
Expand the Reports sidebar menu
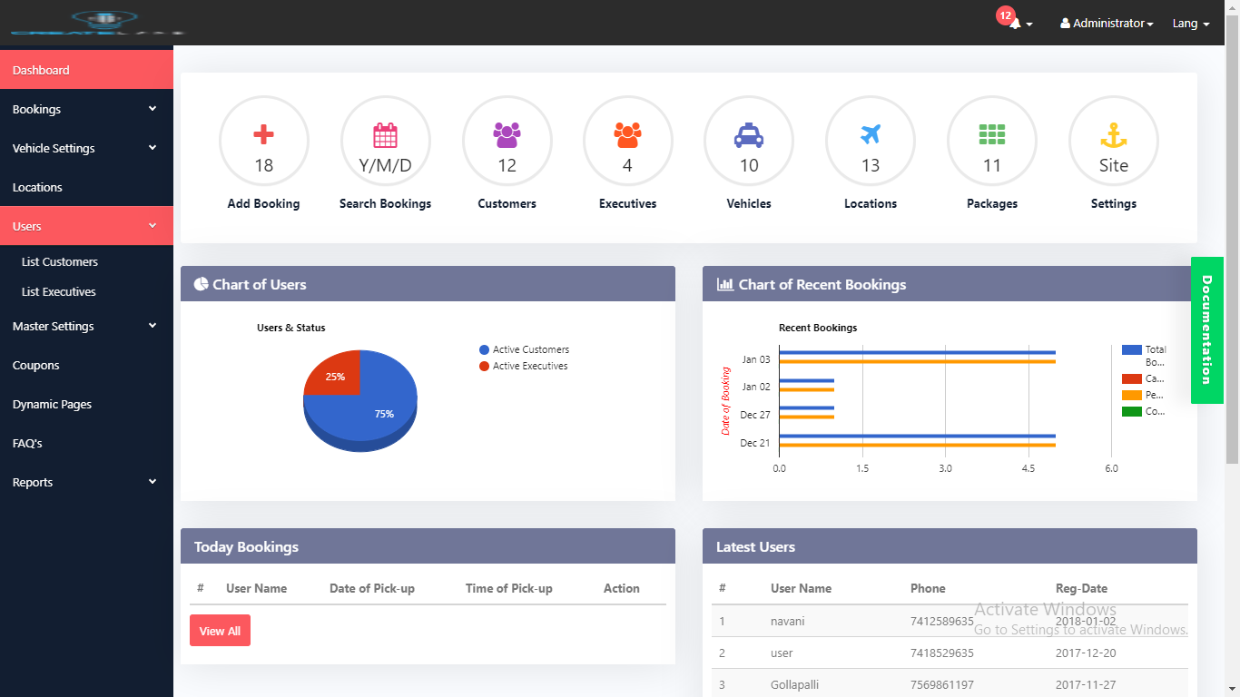(85, 482)
